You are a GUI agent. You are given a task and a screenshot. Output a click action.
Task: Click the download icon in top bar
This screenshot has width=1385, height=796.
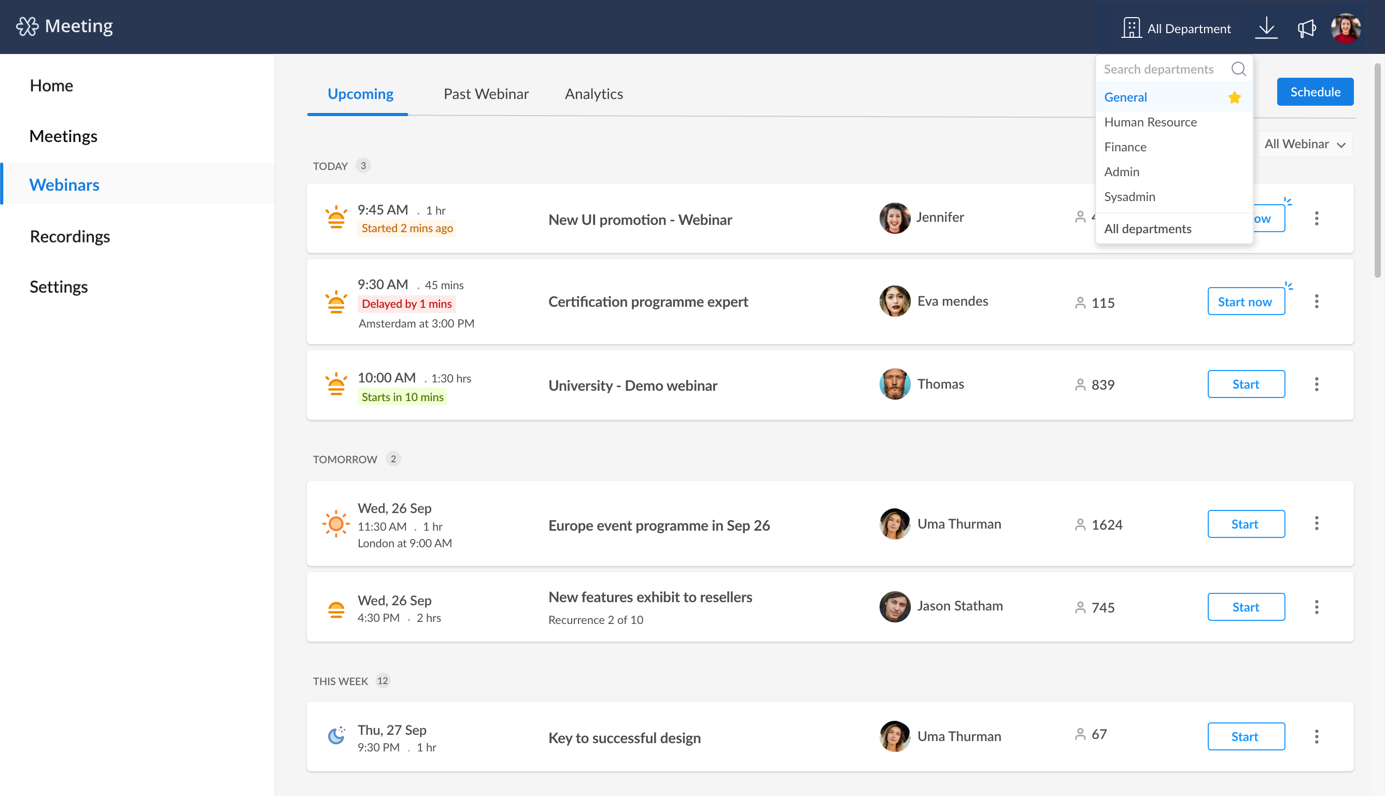coord(1266,27)
